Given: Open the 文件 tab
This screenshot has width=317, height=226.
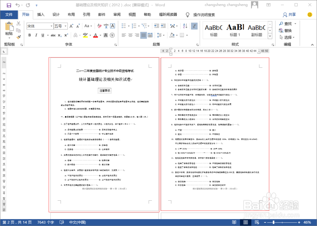Looking at the screenshot, I should click(9, 15).
